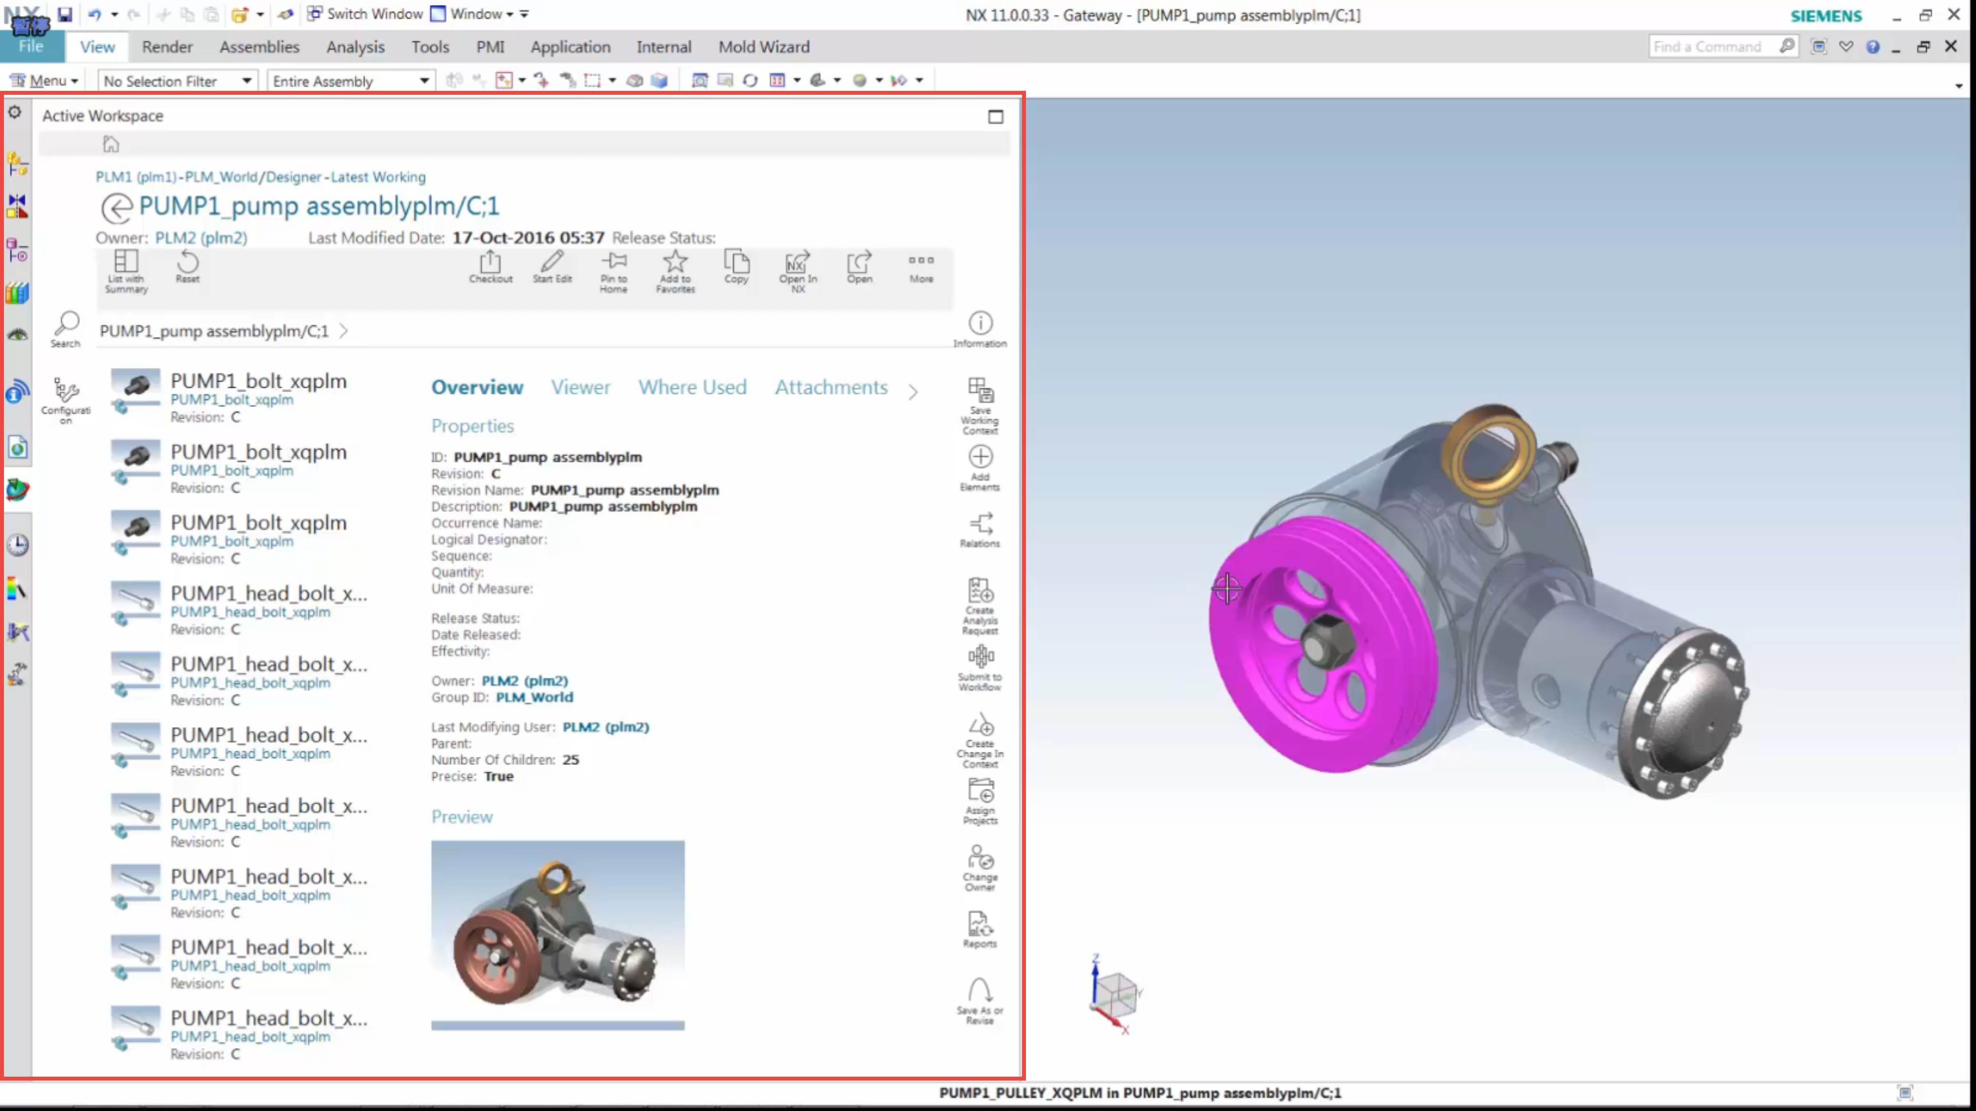Click the Submit to Workflow icon
Image resolution: width=1976 pixels, height=1111 pixels.
(980, 669)
